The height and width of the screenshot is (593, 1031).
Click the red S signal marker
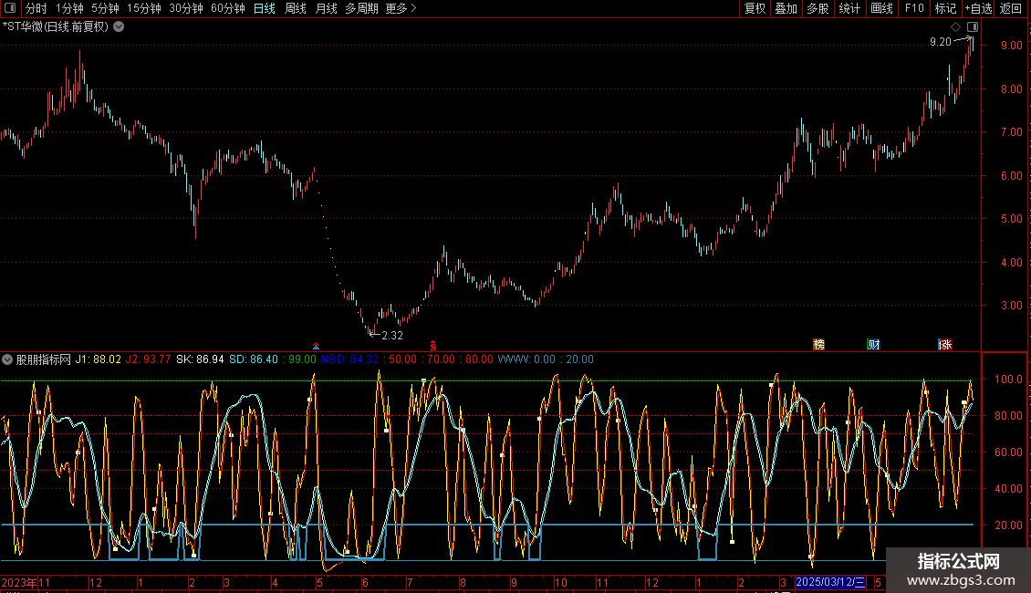pos(432,346)
